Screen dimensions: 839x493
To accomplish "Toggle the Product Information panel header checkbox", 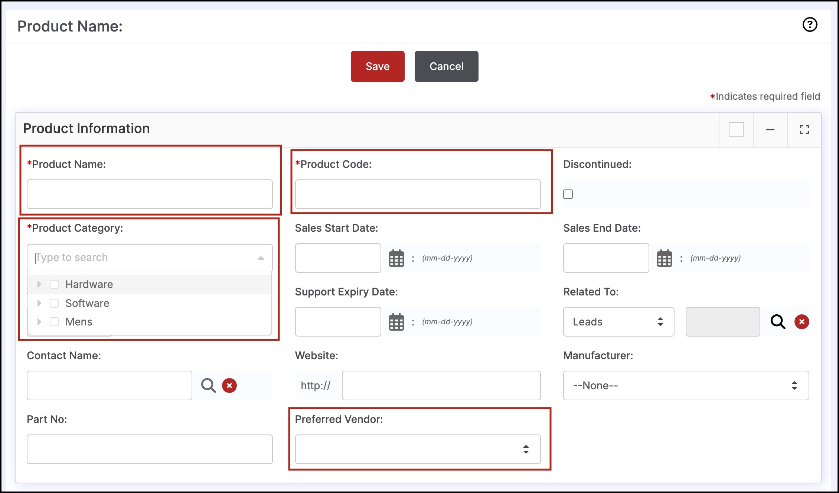I will click(736, 130).
